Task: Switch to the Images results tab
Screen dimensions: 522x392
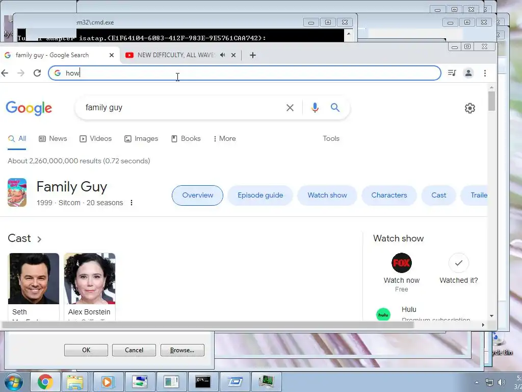Action: pyautogui.click(x=141, y=139)
